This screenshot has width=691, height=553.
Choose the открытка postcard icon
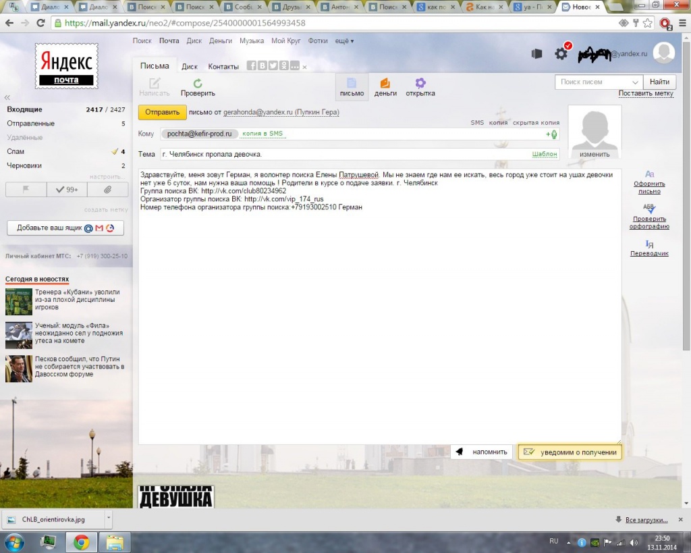[420, 84]
